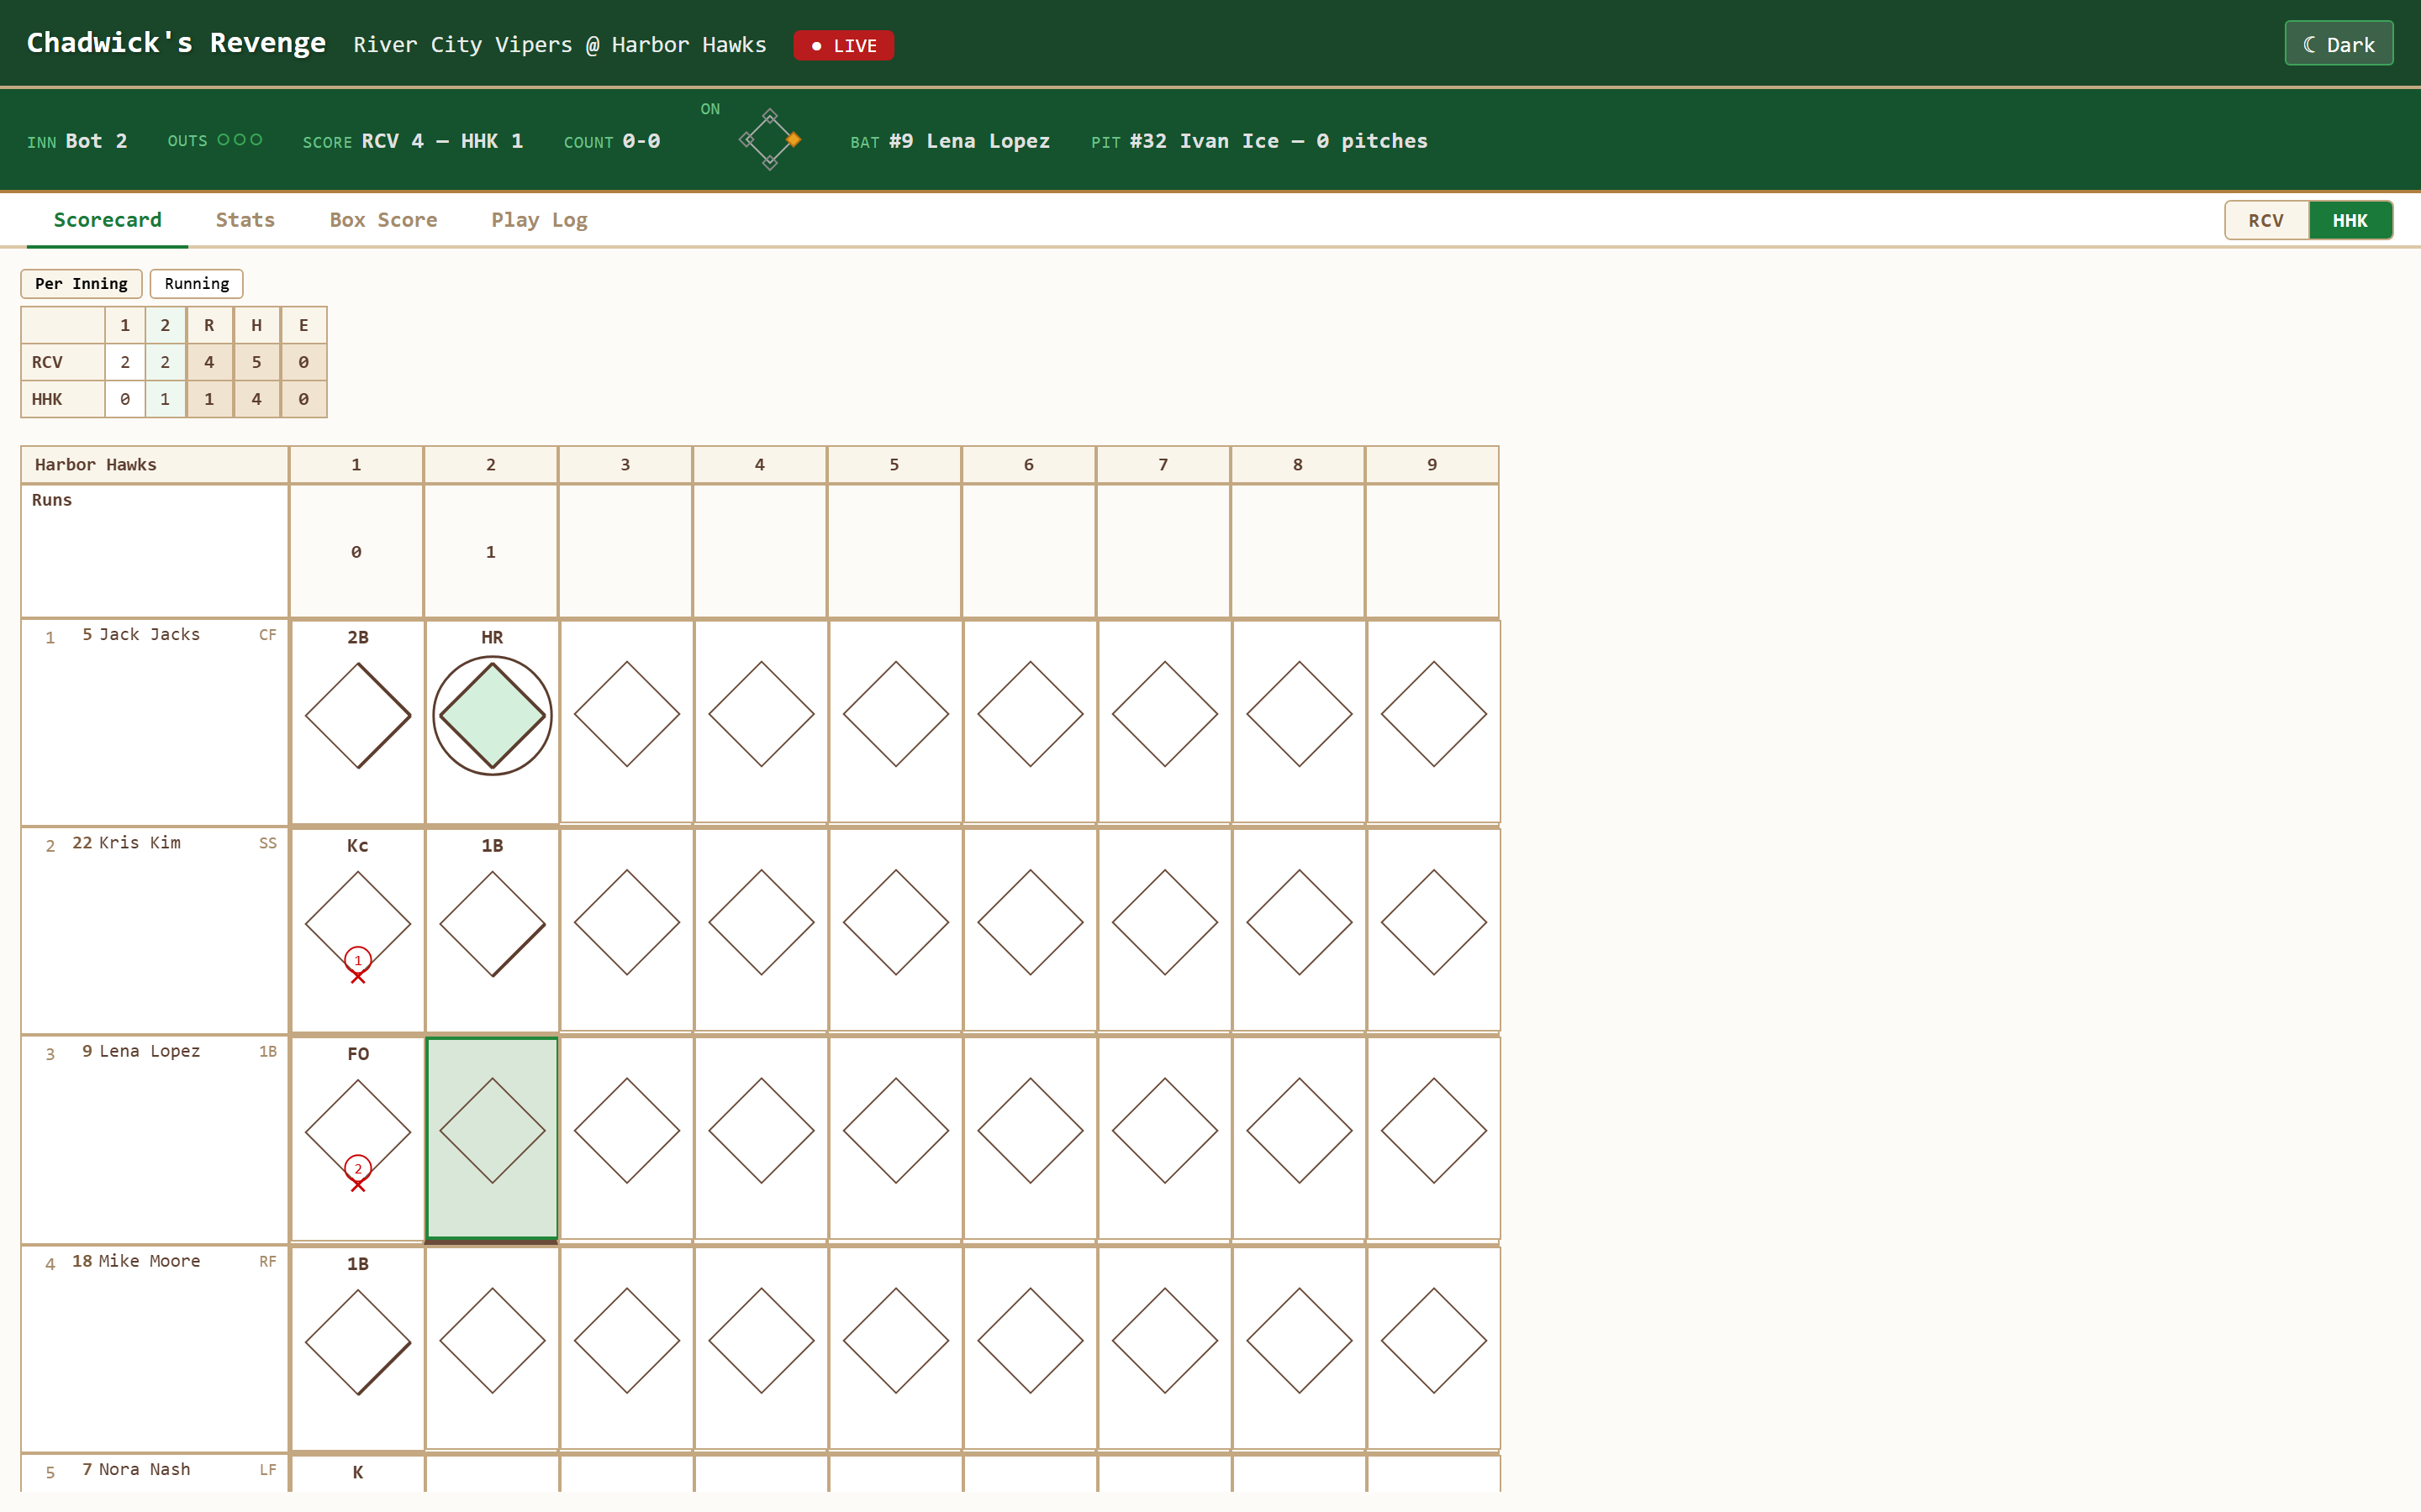Select the Scorecard tab
Screen dimensions: 2421x1512
coord(107,220)
